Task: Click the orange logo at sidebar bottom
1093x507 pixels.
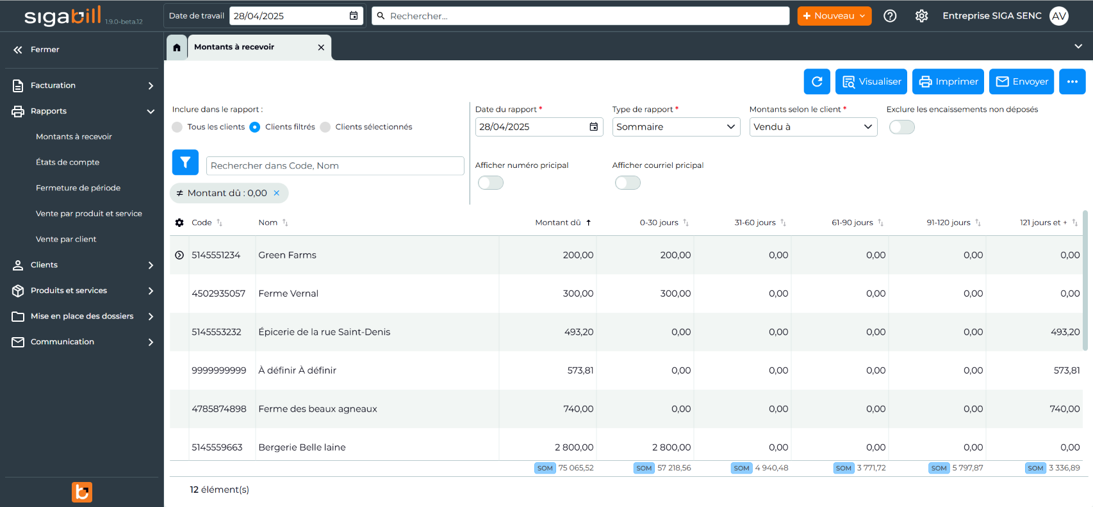Action: tap(82, 492)
